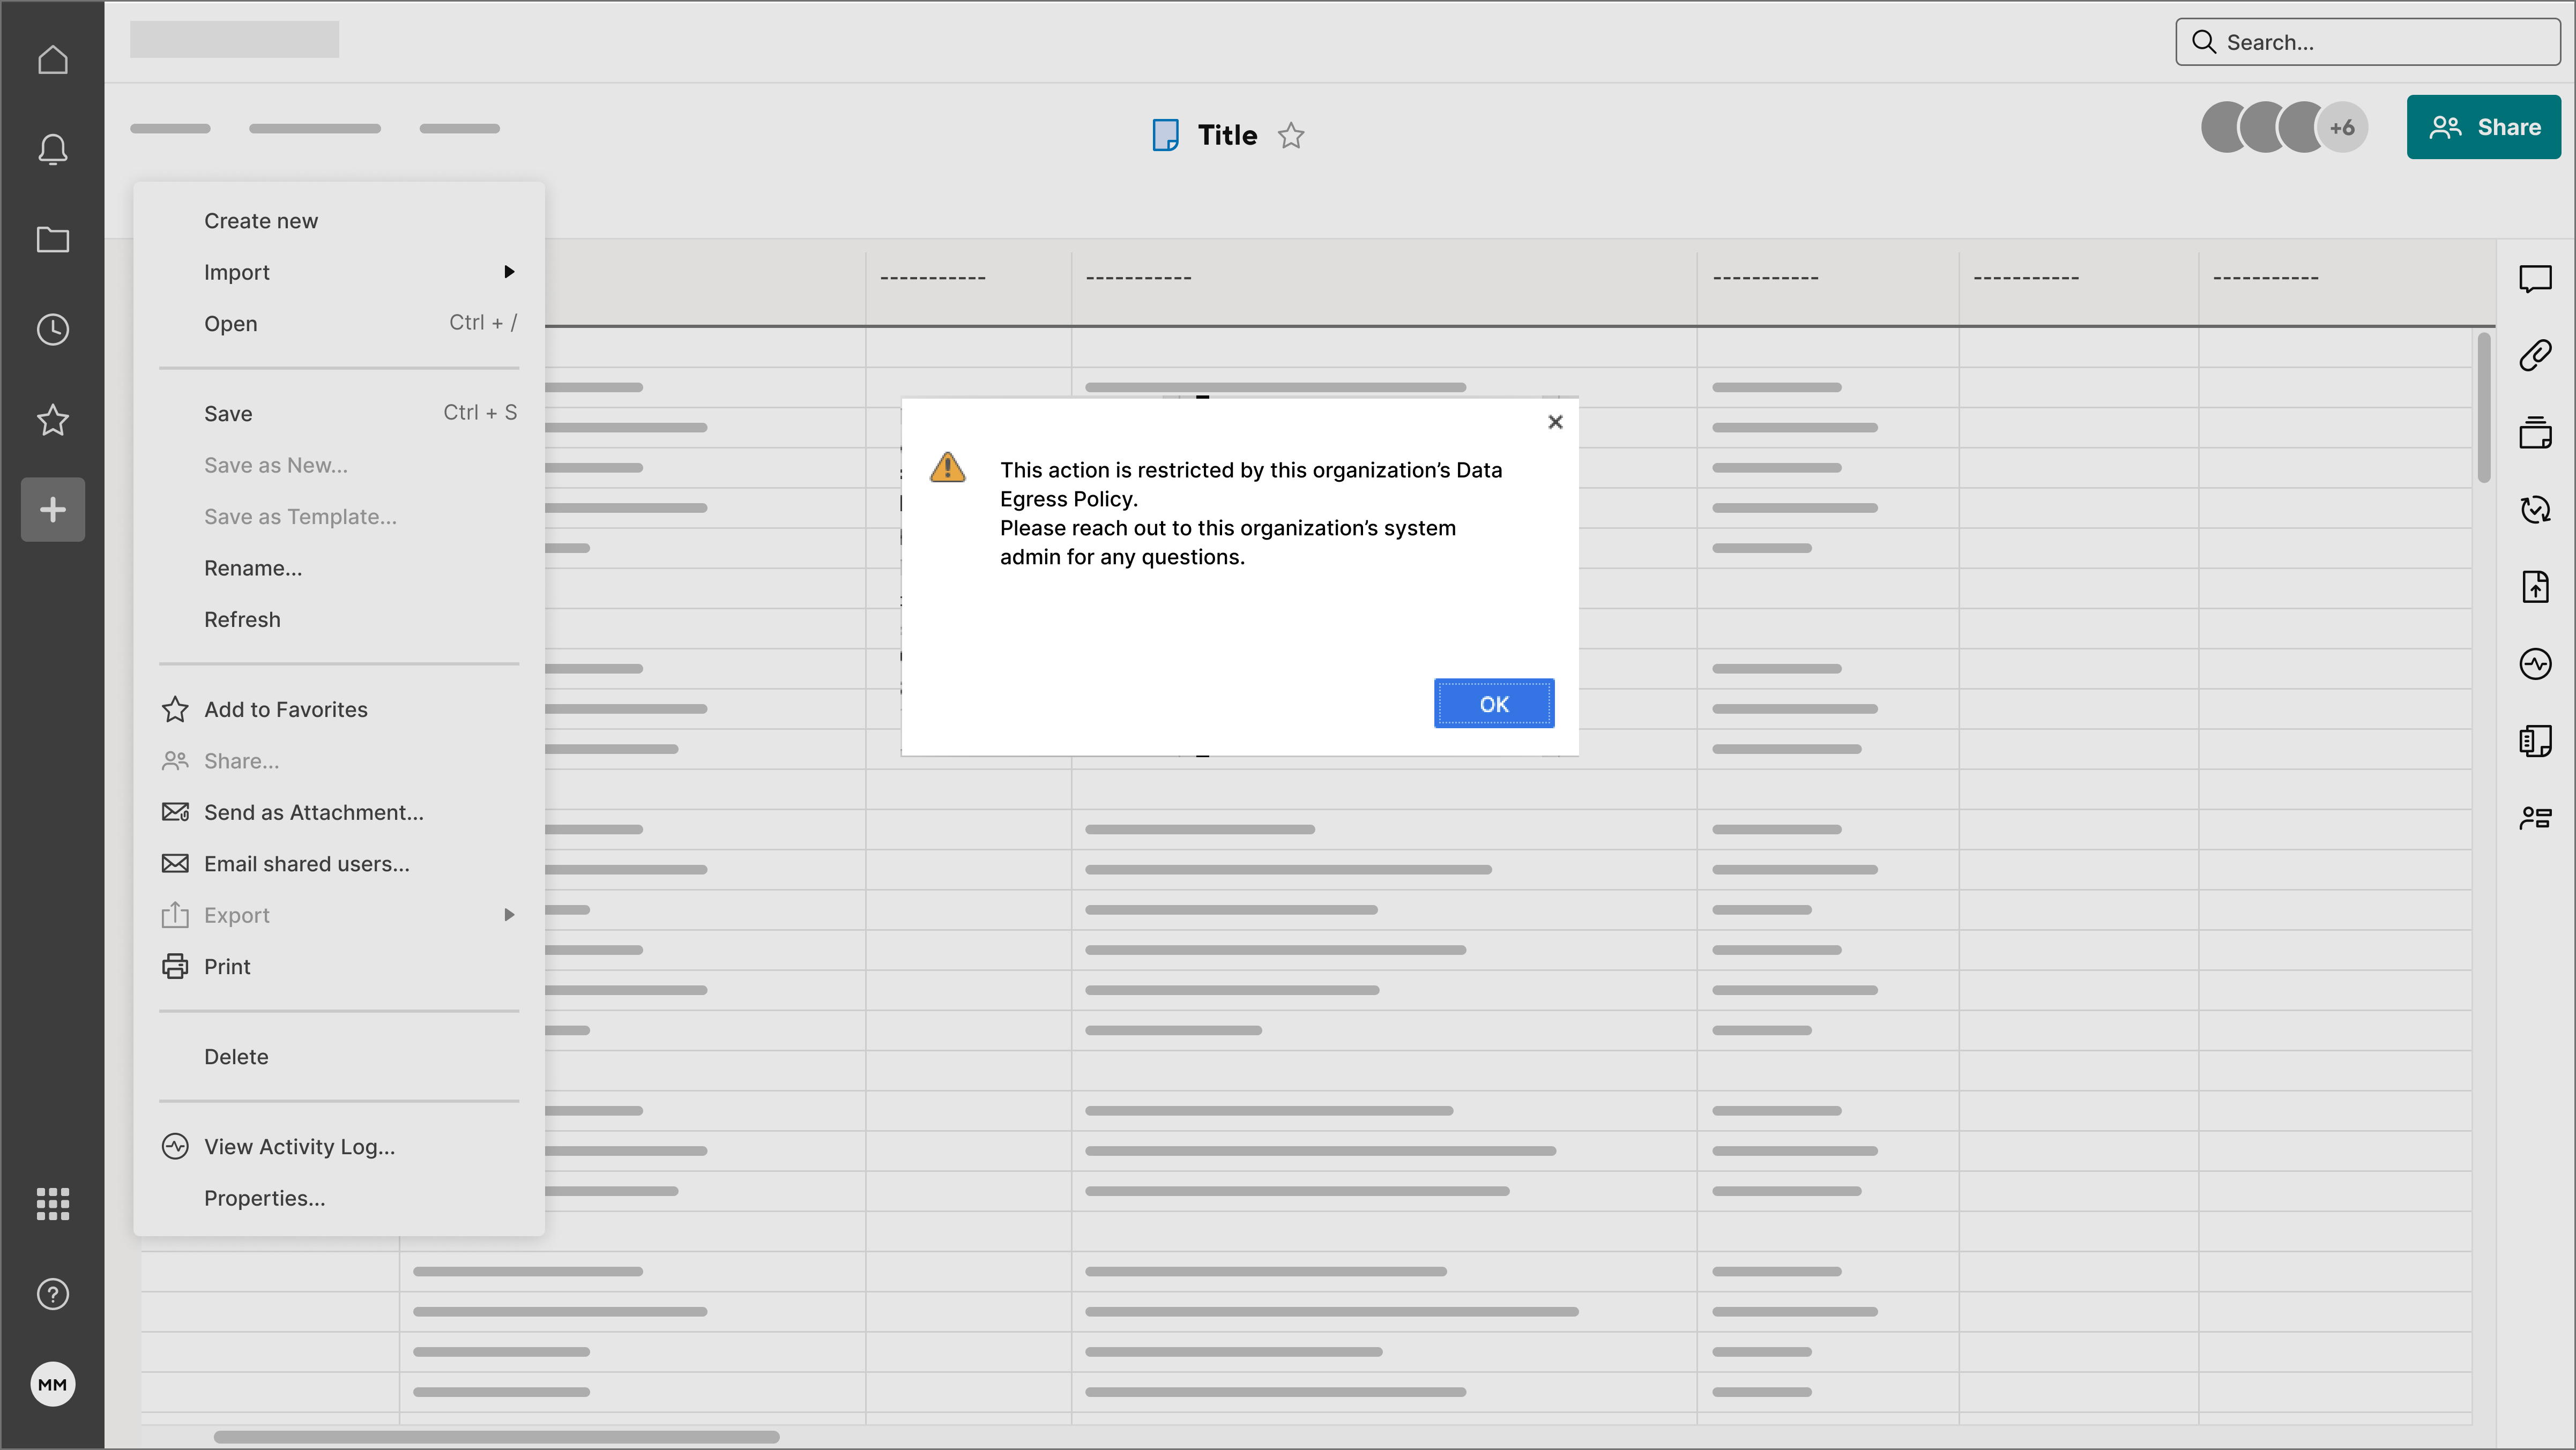Click the Home icon in left sidebar
Image resolution: width=2576 pixels, height=1450 pixels.
(x=52, y=60)
